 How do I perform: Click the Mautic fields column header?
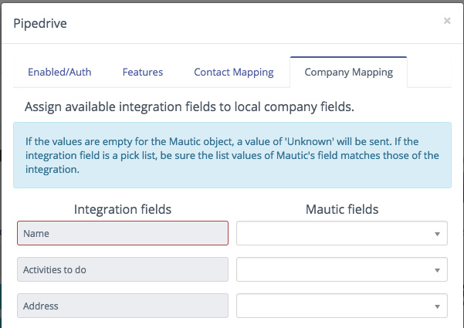[x=342, y=209]
